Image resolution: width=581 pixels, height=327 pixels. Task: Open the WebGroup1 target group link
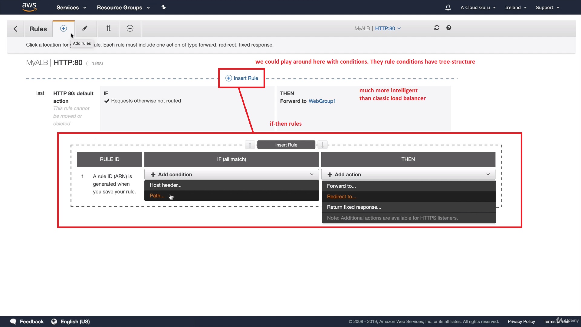click(322, 101)
